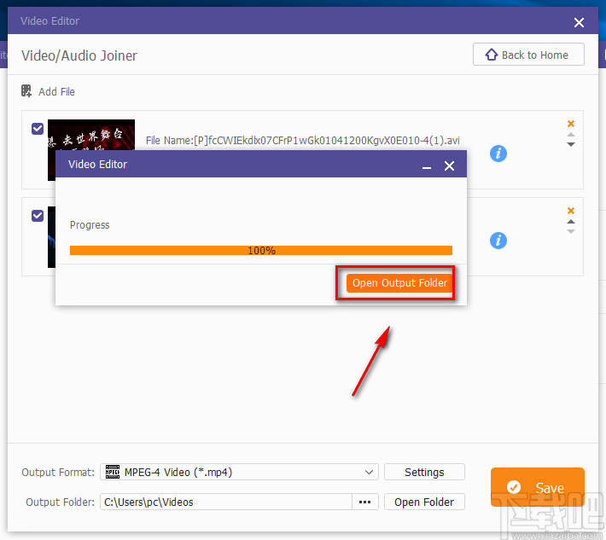The image size is (606, 540).
Task: Click the 100% progress bar
Action: click(261, 250)
